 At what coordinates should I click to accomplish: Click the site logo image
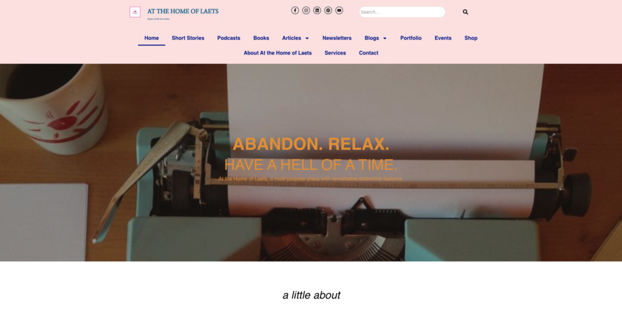point(135,12)
